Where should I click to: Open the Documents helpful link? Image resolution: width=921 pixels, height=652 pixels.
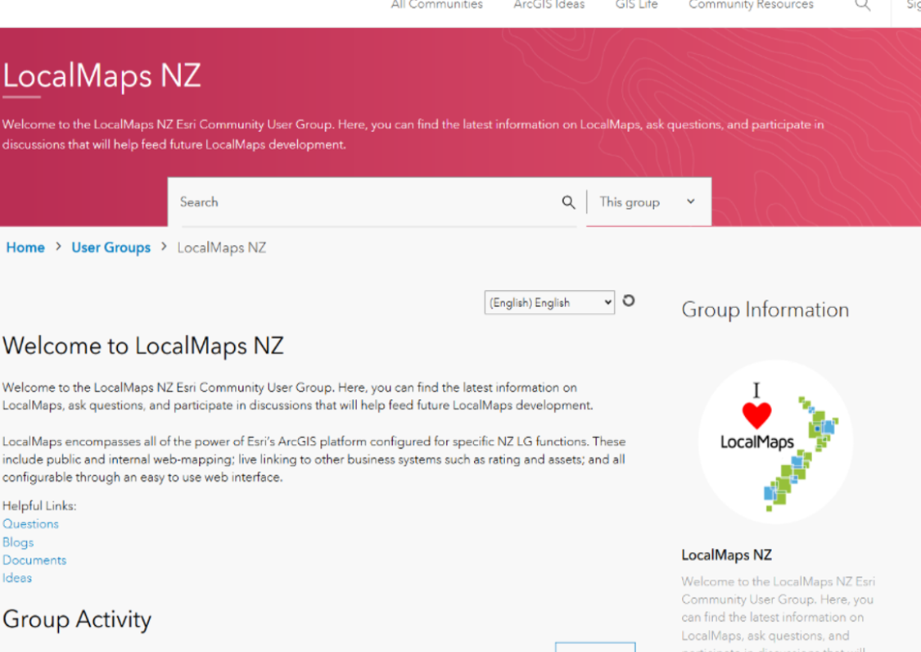click(x=34, y=560)
